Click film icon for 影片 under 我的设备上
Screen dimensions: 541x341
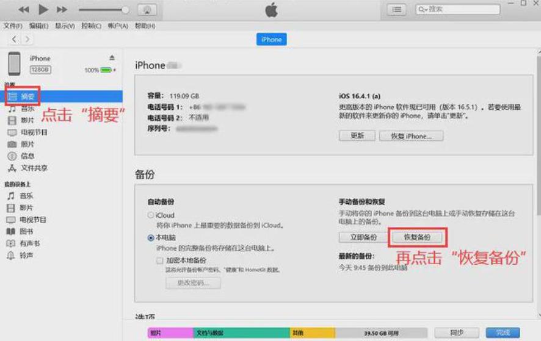coord(11,208)
